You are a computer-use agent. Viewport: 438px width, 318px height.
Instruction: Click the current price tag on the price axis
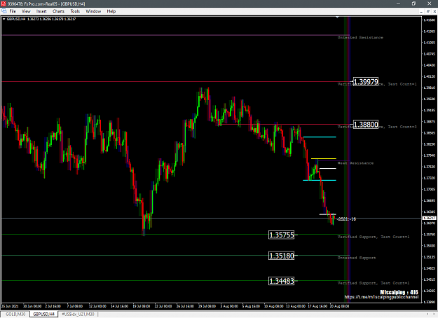coord(430,218)
